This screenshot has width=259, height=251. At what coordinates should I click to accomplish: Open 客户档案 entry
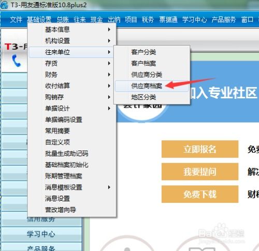tap(152, 63)
